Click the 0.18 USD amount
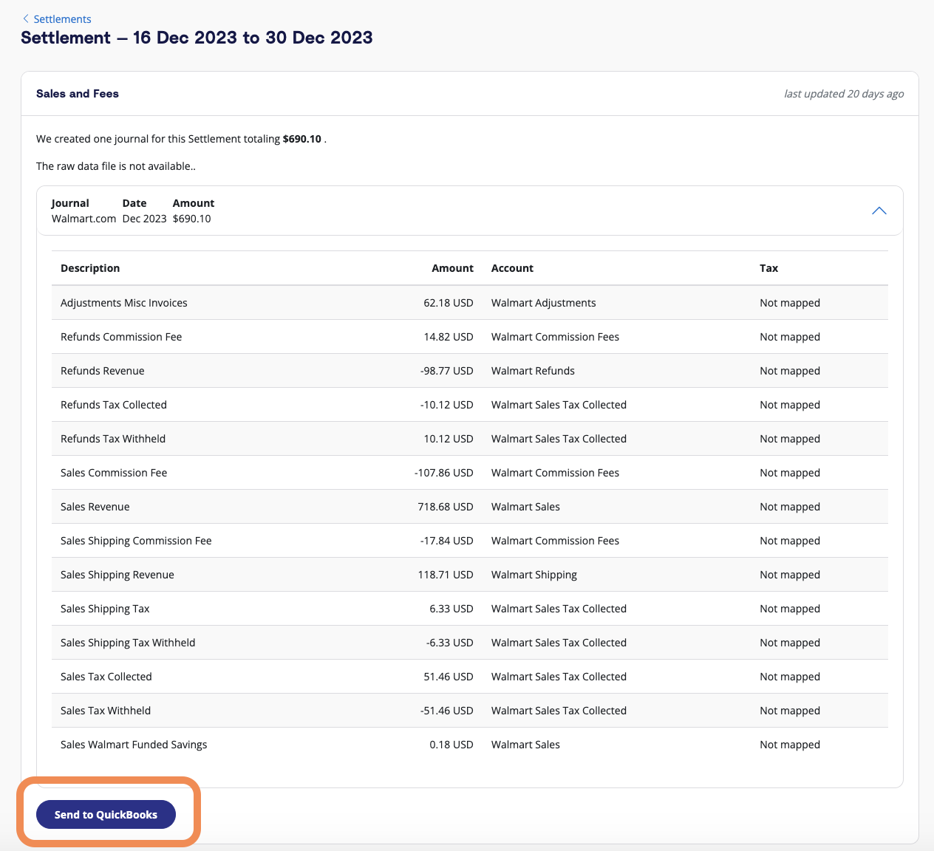This screenshot has width=934, height=851. (451, 745)
